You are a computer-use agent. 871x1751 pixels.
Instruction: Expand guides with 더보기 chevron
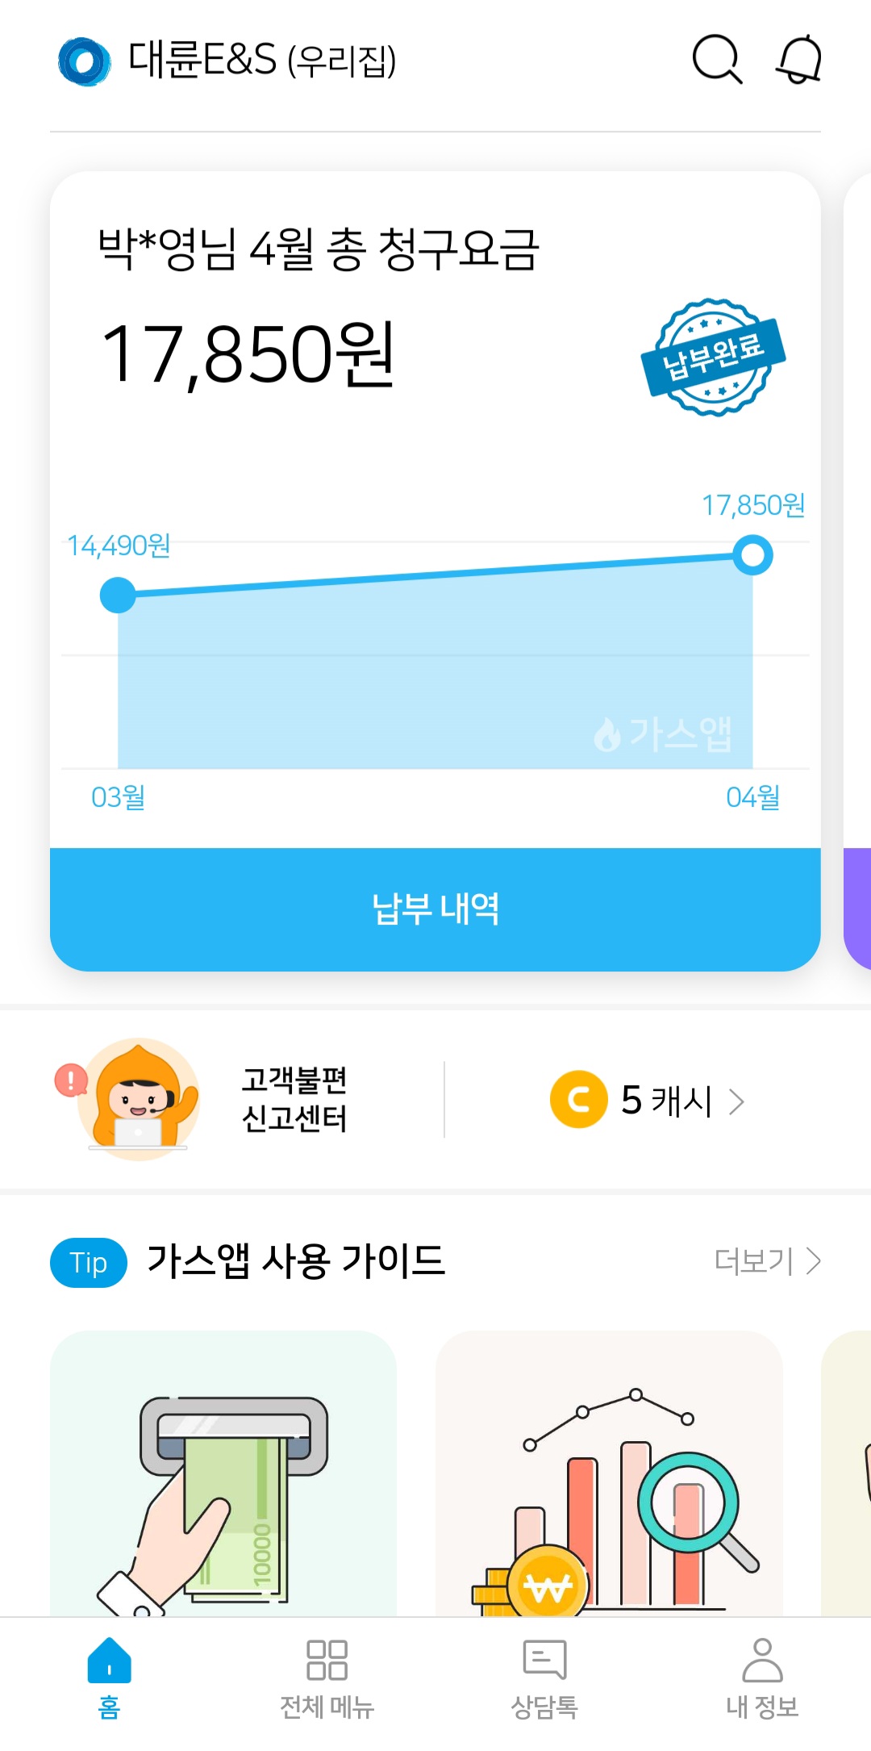click(814, 1260)
